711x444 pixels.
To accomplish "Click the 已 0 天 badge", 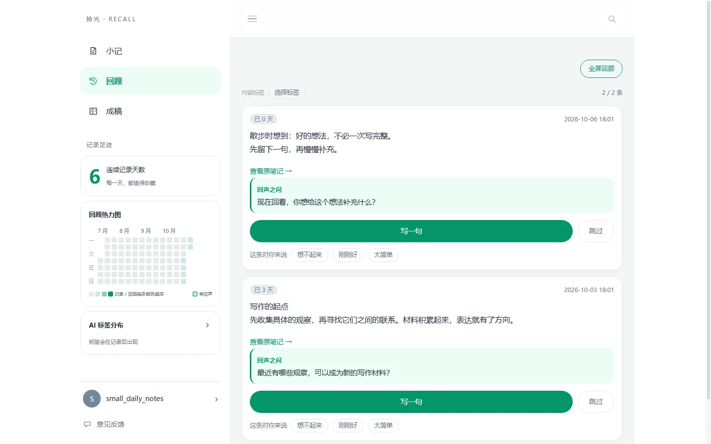I will (x=264, y=119).
